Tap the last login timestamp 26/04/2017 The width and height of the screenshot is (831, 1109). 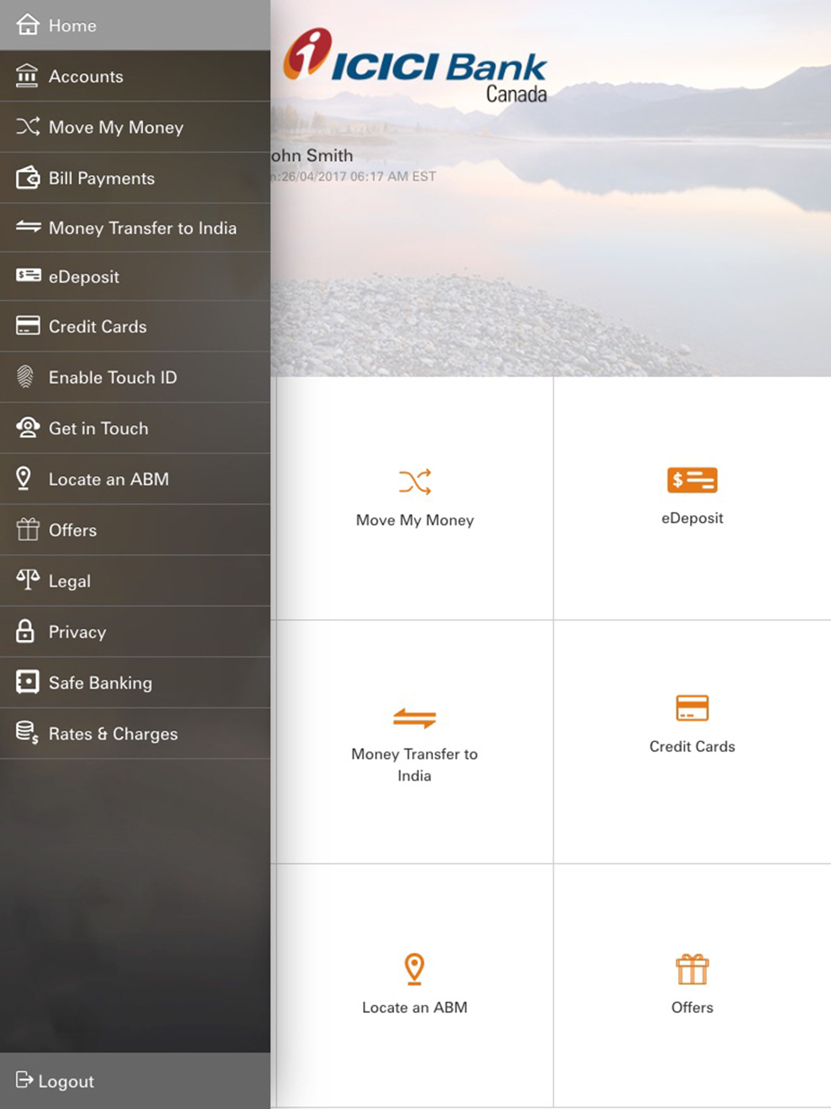pos(353,177)
